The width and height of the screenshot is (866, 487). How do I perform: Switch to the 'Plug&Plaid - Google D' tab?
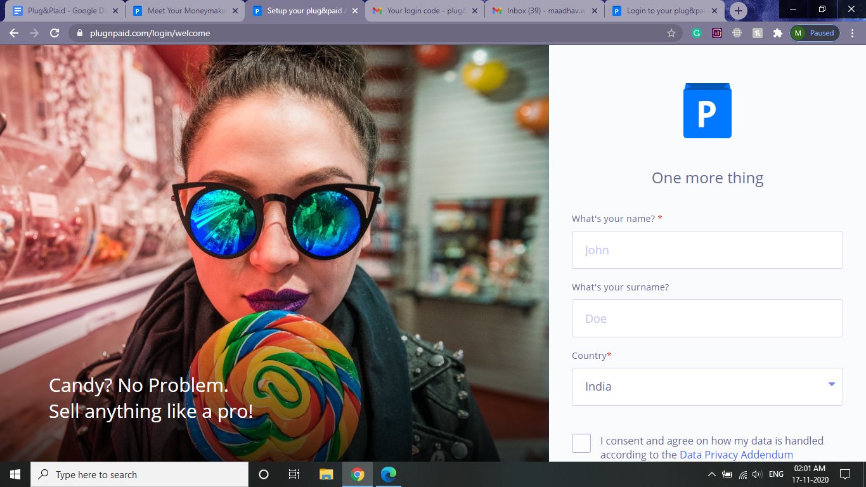(65, 11)
